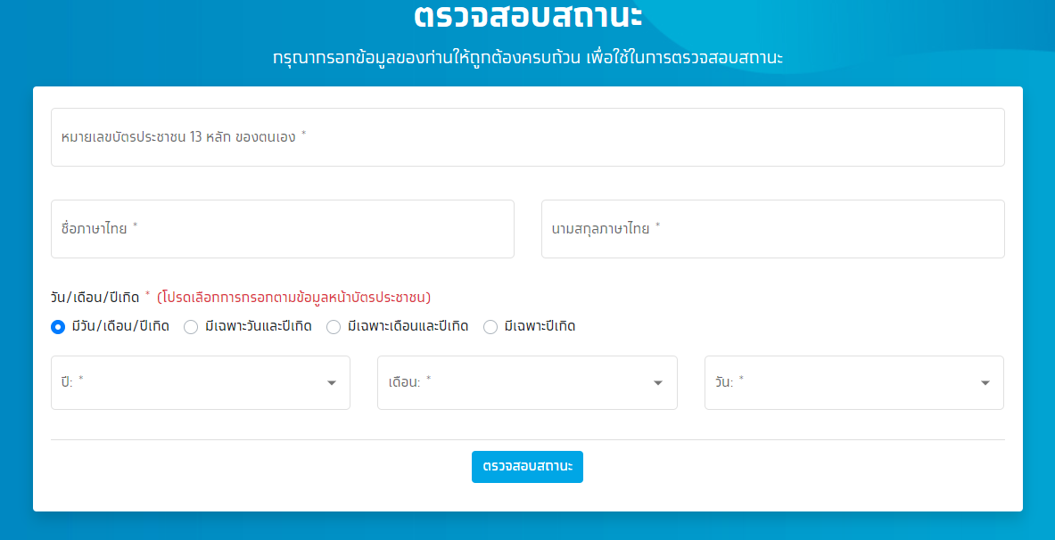Image resolution: width=1055 pixels, height=540 pixels.
Task: Select the มีเฉพาะเดือนและปีเกิด radio option
Action: pos(334,327)
